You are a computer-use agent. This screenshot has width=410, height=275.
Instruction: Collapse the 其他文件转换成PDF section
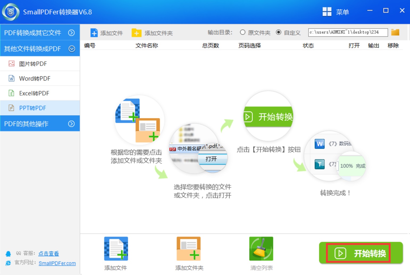click(x=40, y=48)
